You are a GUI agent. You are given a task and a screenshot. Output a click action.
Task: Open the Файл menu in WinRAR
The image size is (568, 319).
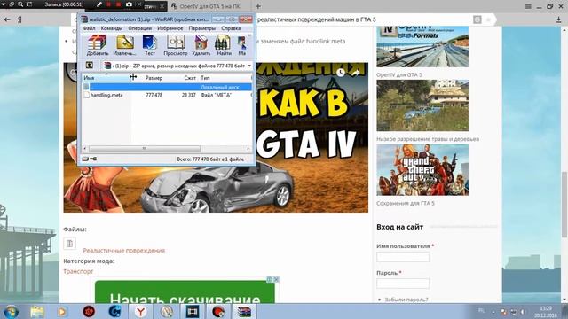pos(89,28)
